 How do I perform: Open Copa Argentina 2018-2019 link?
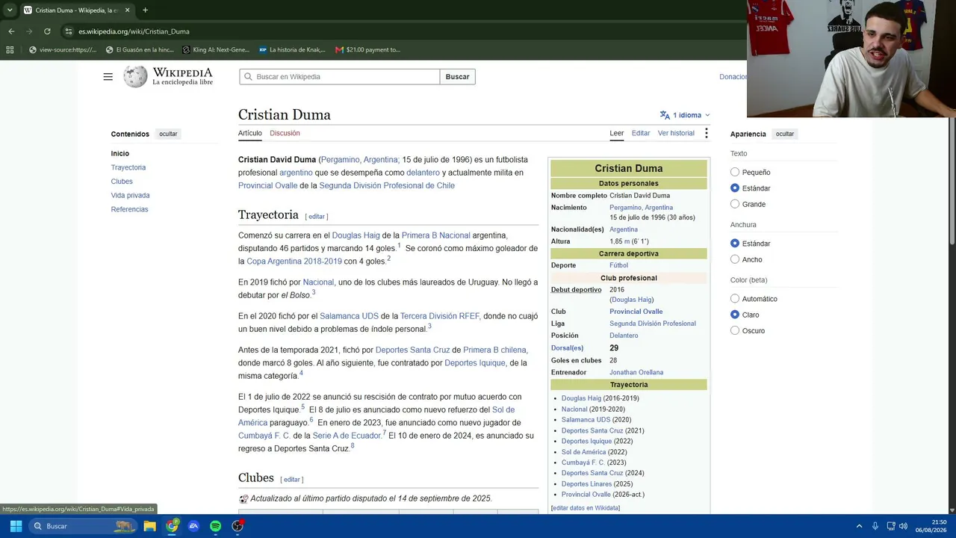click(294, 262)
